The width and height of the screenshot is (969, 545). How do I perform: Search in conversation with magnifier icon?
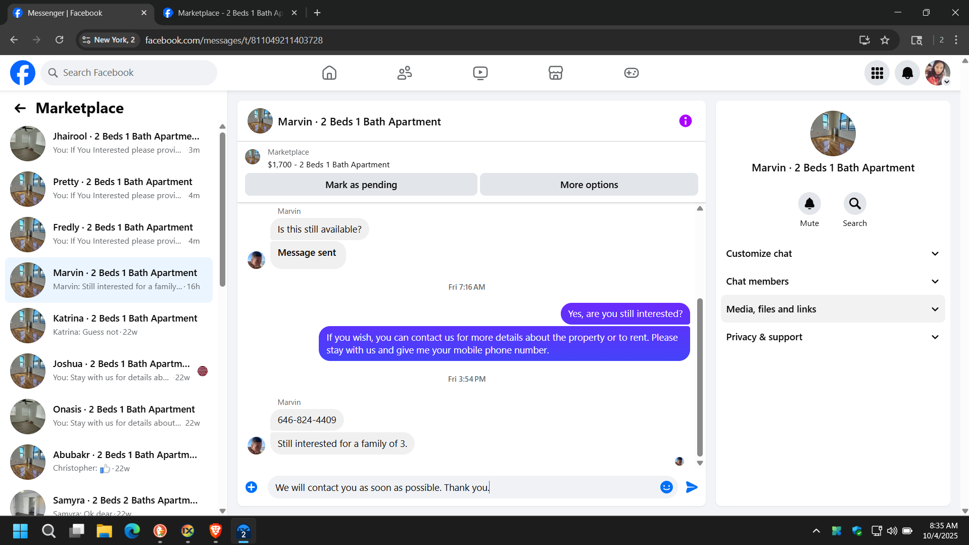click(x=855, y=203)
